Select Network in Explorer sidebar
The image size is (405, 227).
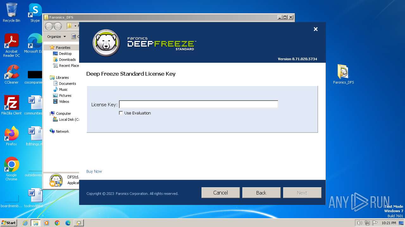(59, 131)
